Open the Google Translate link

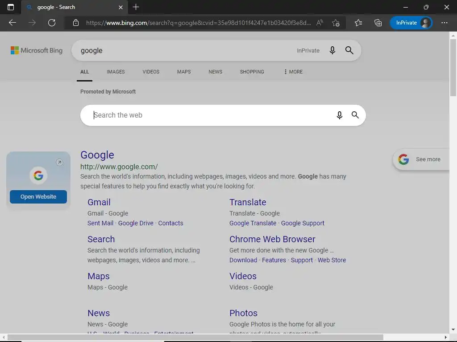tap(253, 223)
